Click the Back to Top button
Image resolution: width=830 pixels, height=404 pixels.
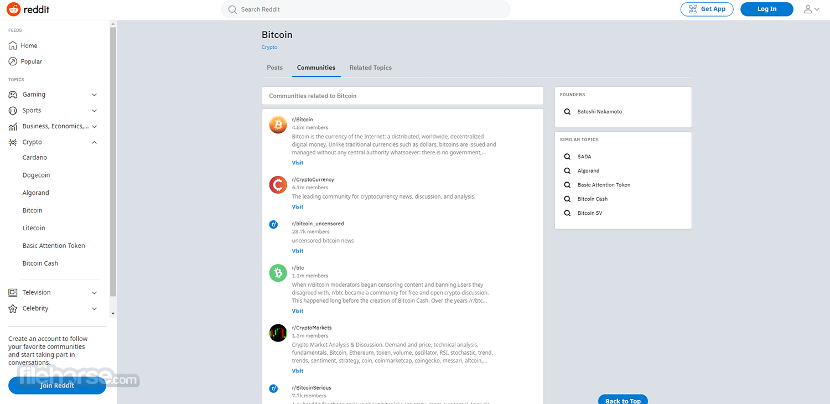click(x=623, y=400)
